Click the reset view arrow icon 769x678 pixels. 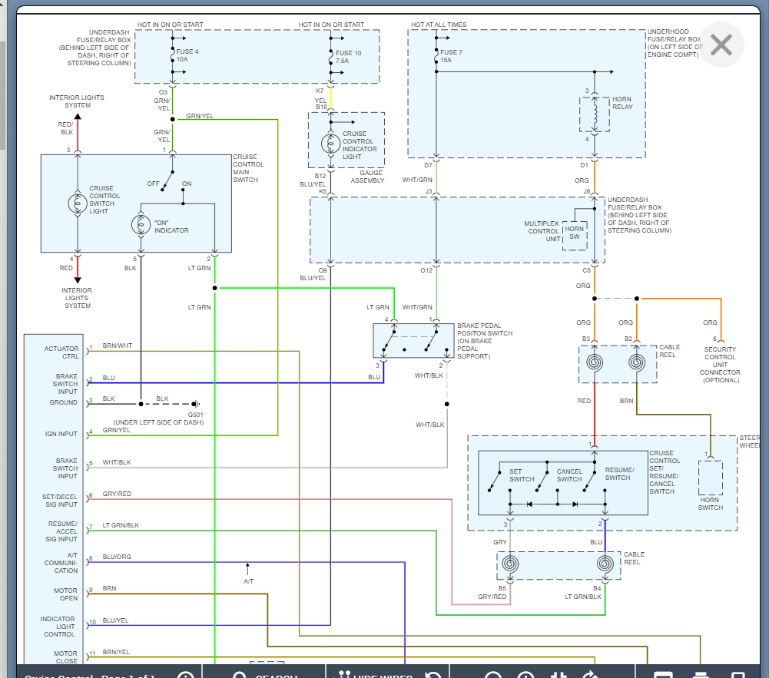[x=433, y=674]
